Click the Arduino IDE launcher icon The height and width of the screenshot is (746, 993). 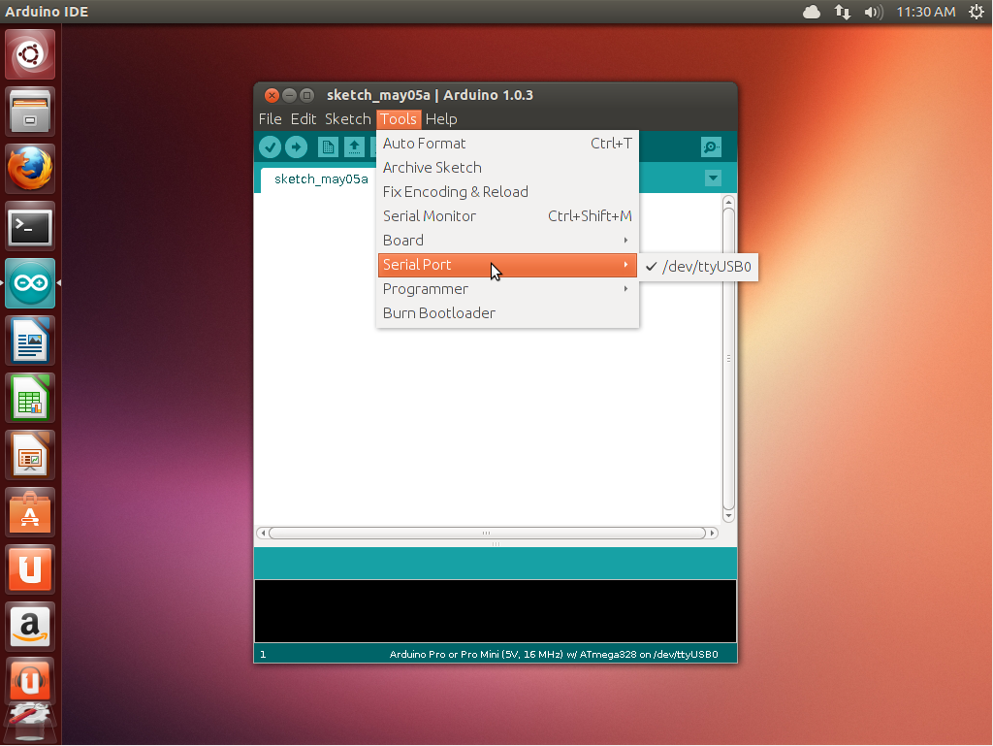pyautogui.click(x=30, y=283)
